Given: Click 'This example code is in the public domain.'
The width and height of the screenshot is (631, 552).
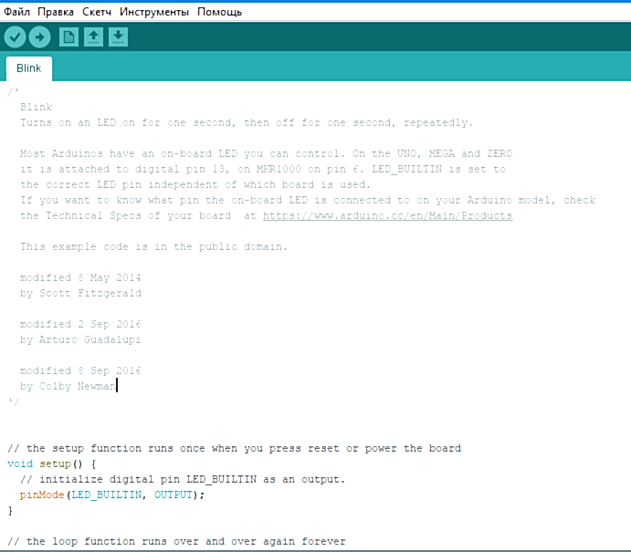Looking at the screenshot, I should (x=154, y=247).
